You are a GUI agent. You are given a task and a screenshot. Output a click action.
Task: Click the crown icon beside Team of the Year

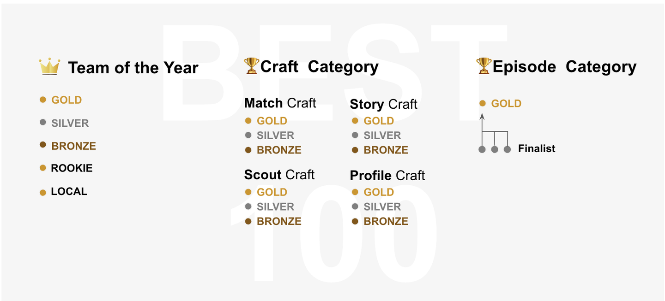[x=49, y=67]
